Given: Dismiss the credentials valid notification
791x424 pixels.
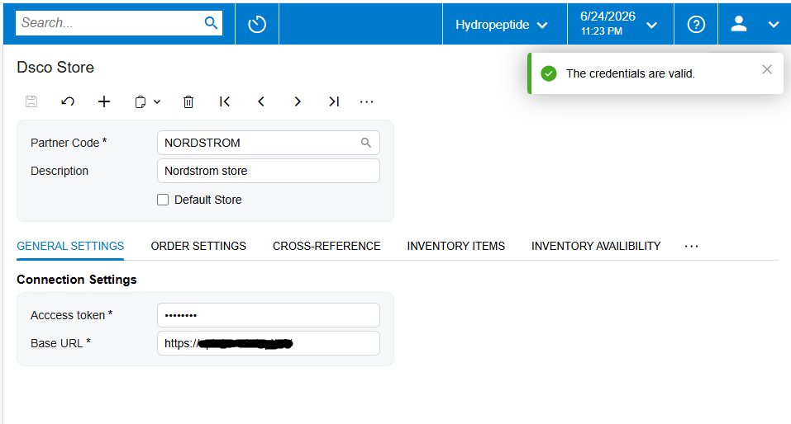Looking at the screenshot, I should pyautogui.click(x=767, y=69).
